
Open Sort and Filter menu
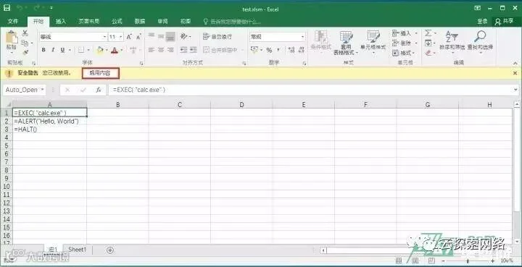coord(452,43)
